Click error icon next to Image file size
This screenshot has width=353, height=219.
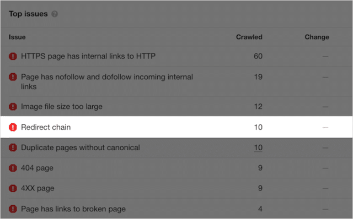click(13, 106)
